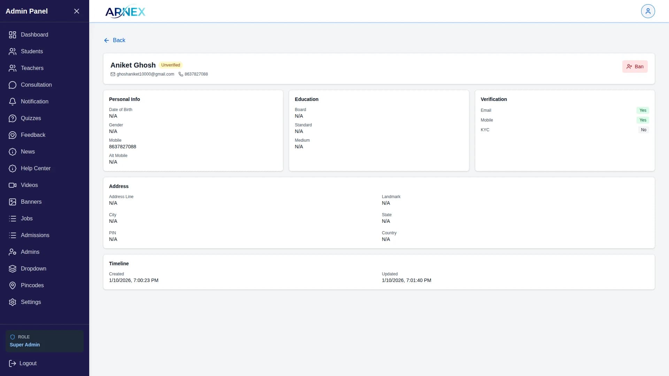Click the Consultation chat bubble icon
669x376 pixels.
click(x=13, y=85)
